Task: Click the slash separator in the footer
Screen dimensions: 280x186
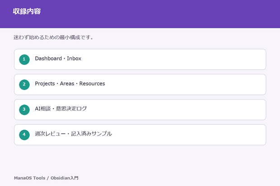Action: point(48,178)
